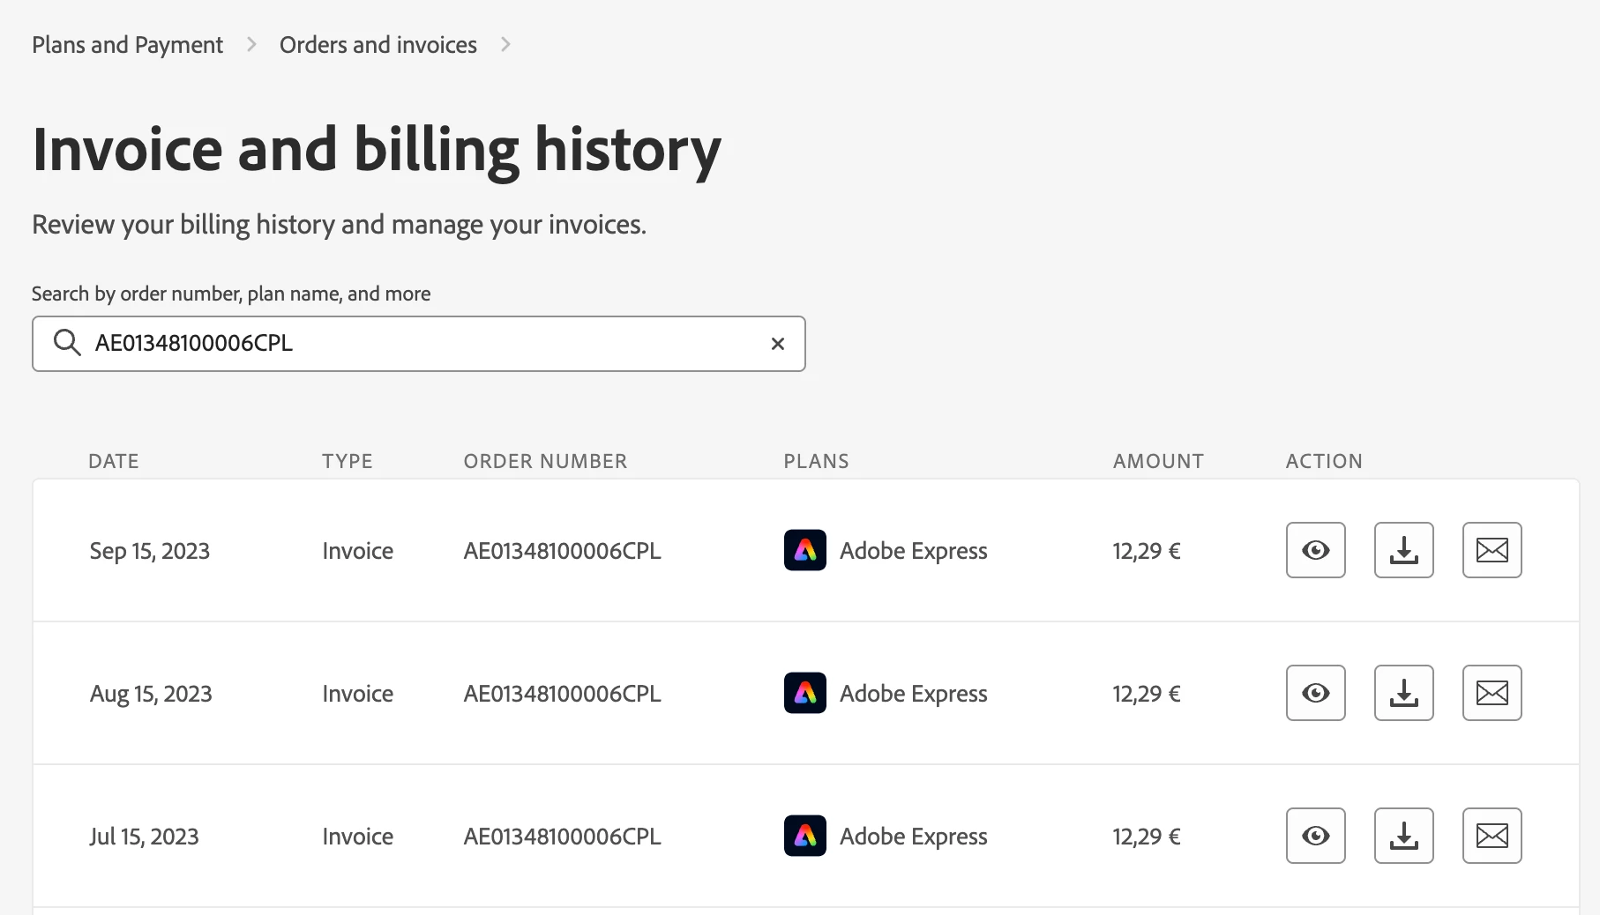Select the Aug 15, 2023 date cell

click(x=151, y=694)
